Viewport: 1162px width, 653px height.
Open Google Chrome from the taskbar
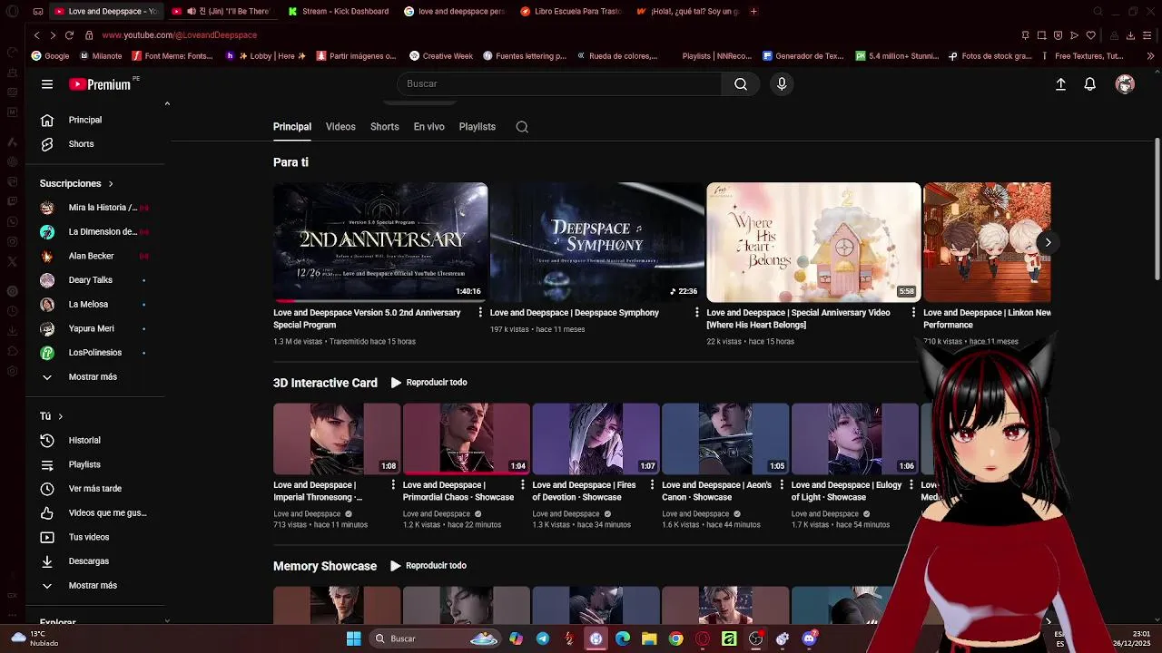coord(675,638)
